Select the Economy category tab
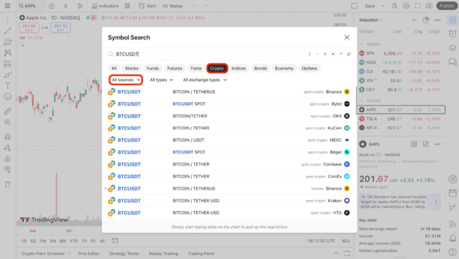The height and width of the screenshot is (259, 459). click(x=284, y=68)
